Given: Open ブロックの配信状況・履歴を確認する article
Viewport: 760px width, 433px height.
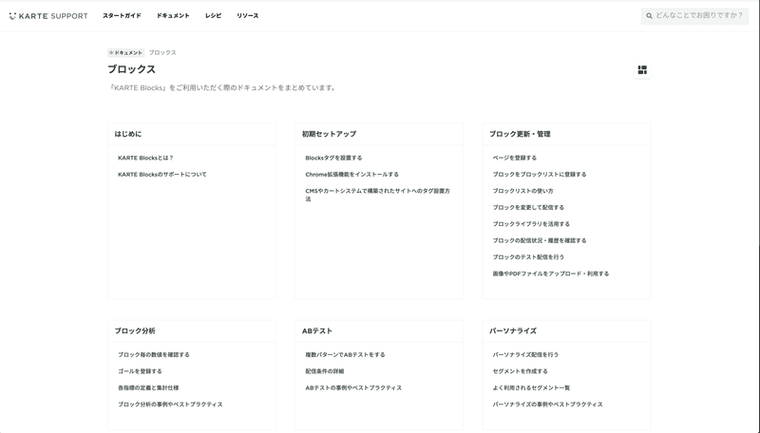Looking at the screenshot, I should coord(540,240).
